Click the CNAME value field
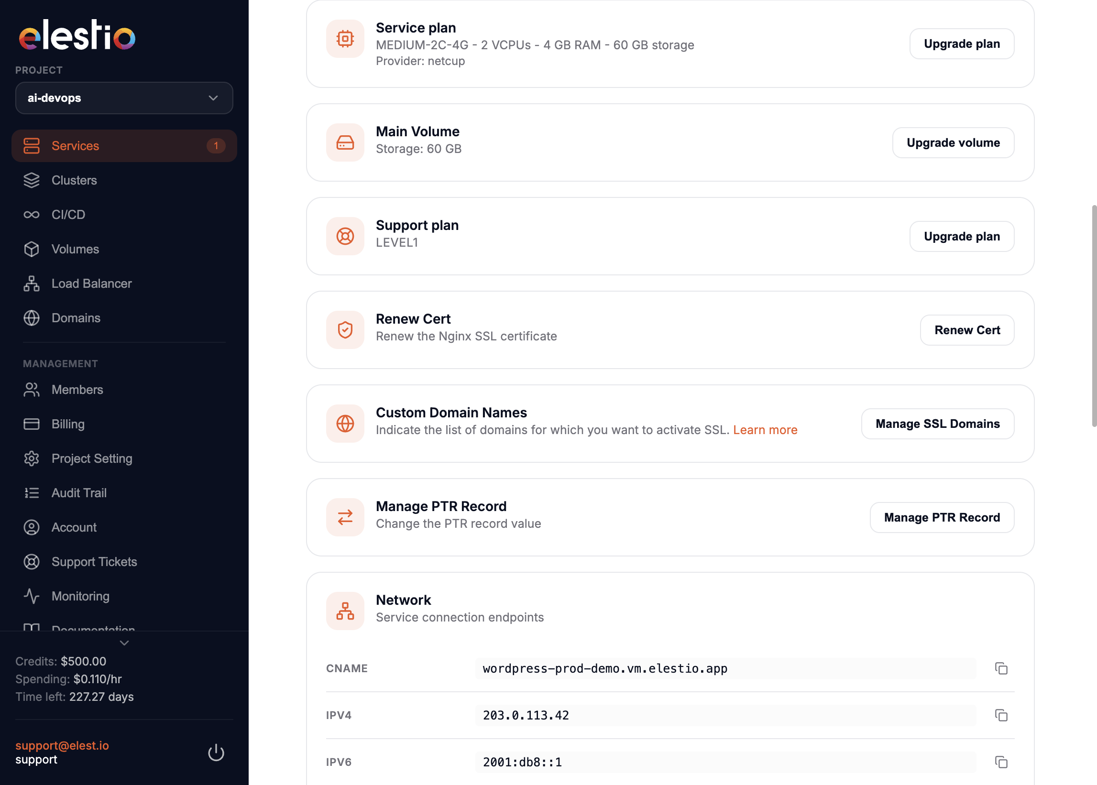The height and width of the screenshot is (785, 1097). tap(726, 668)
